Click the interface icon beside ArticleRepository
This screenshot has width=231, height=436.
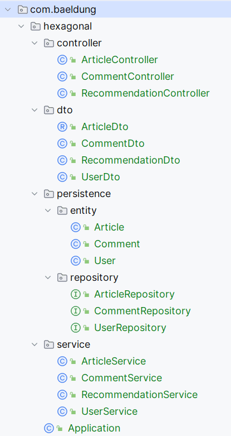pyautogui.click(x=76, y=294)
